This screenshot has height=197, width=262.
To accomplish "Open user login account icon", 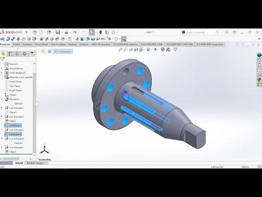I will tap(227, 32).
